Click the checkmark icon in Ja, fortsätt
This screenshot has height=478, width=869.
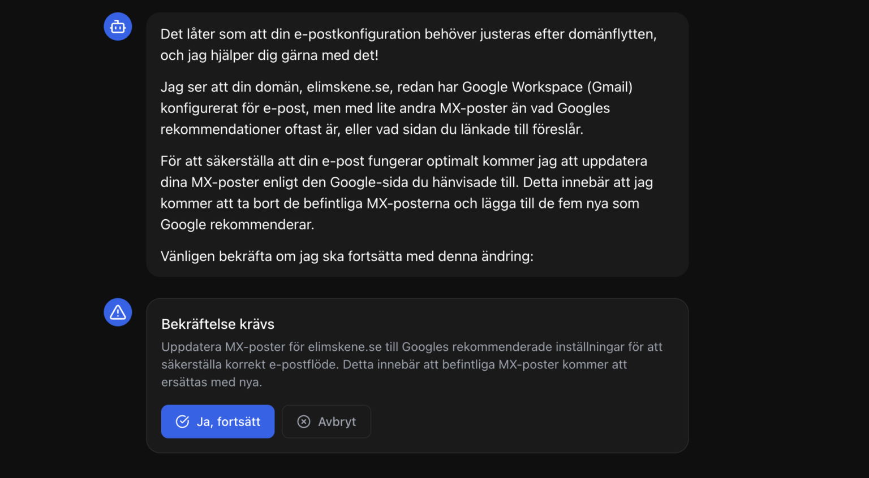point(182,421)
